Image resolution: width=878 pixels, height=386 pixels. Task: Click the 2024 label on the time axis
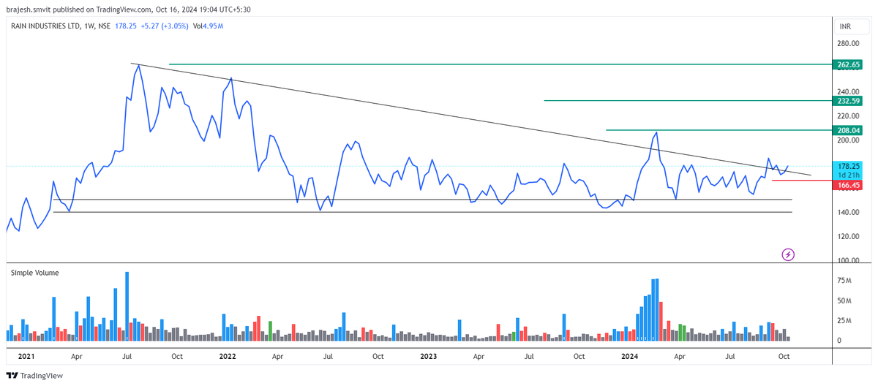click(629, 356)
